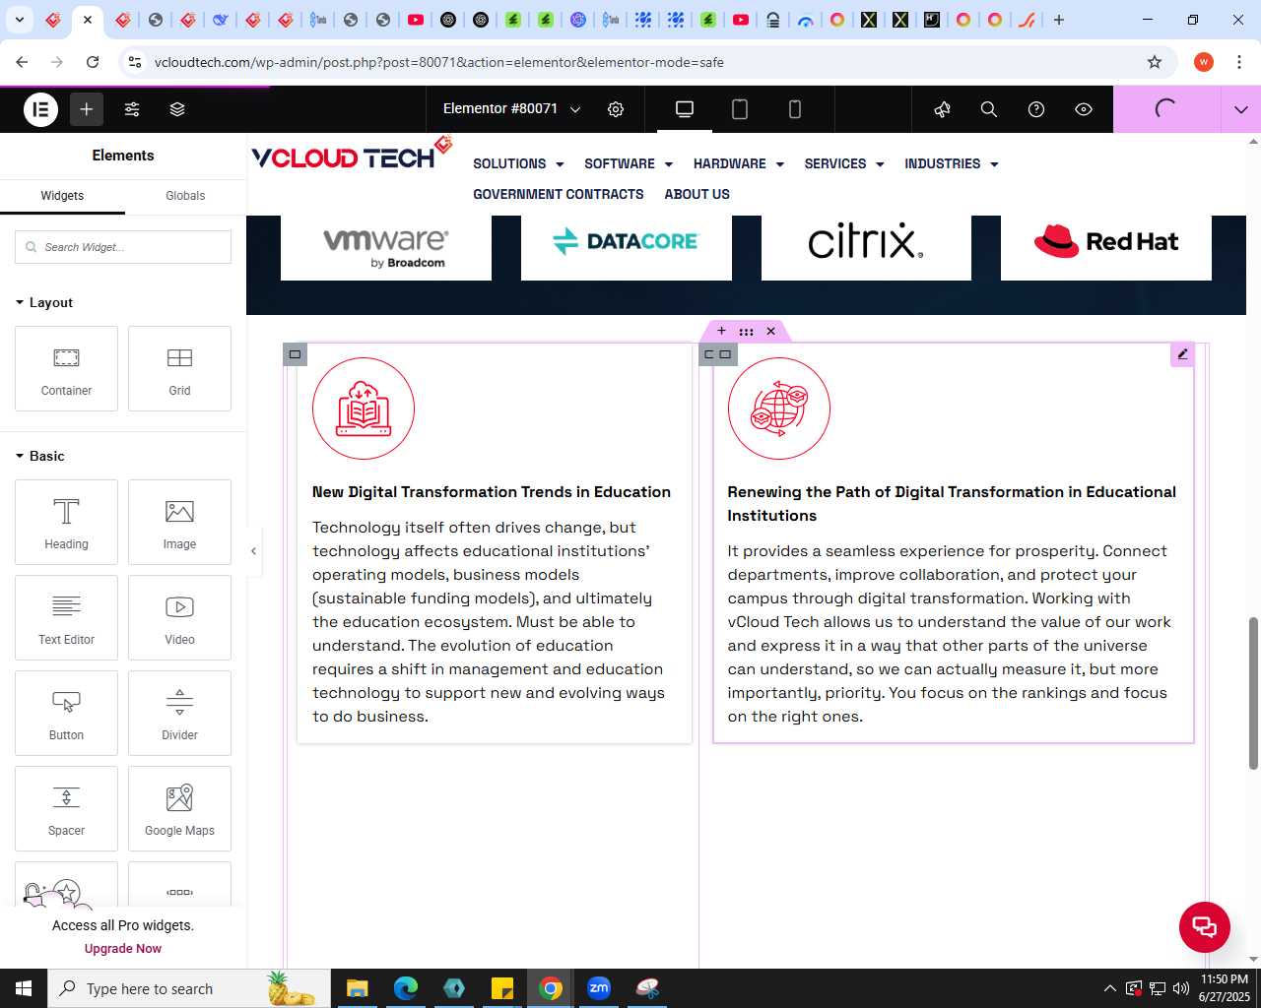Screen dimensions: 1261x1008
Task: Open Site Settings sliders icon
Action: point(132,109)
